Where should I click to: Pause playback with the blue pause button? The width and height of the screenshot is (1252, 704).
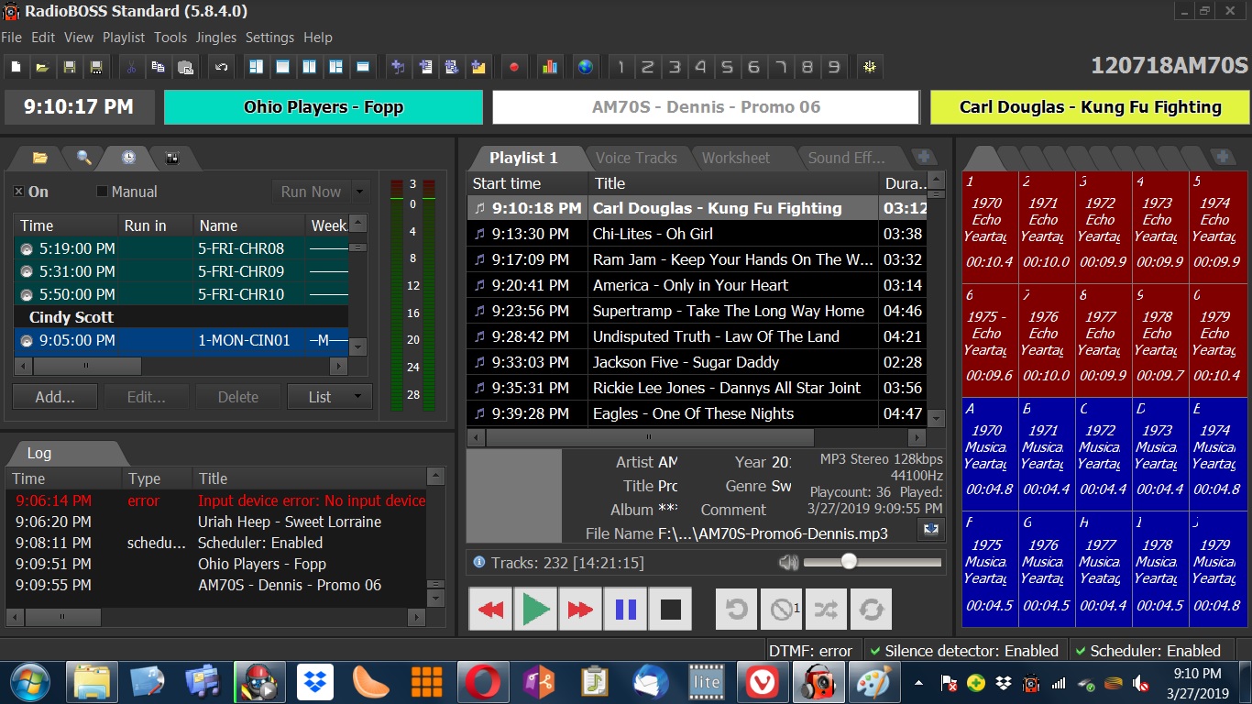coord(626,610)
